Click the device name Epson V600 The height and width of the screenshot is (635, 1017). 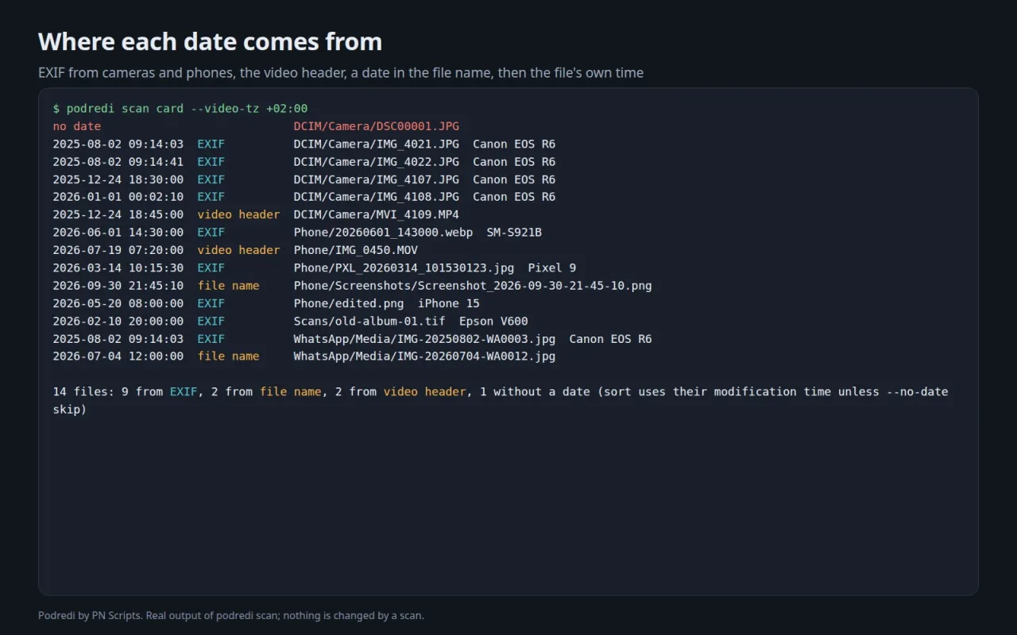tap(493, 321)
